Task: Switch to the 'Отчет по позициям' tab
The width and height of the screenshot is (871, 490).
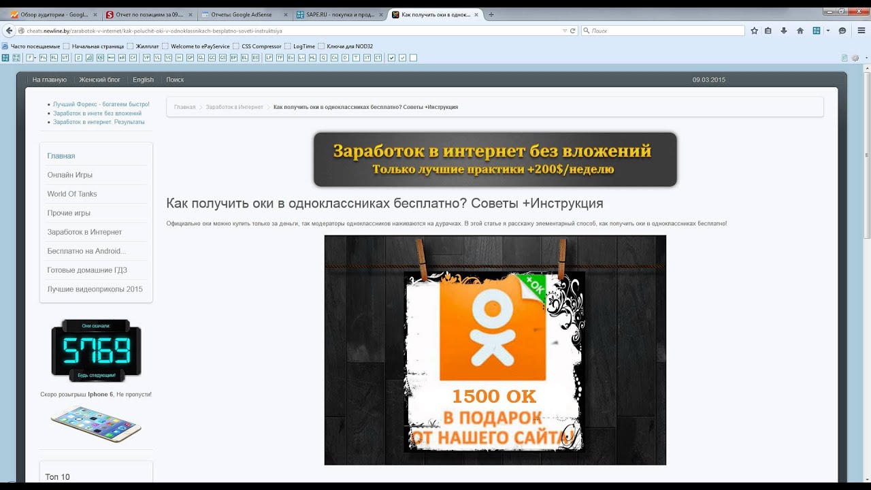Action: (x=148, y=14)
